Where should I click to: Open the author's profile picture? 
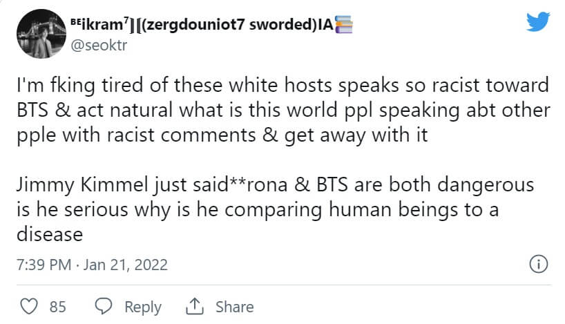pos(36,35)
